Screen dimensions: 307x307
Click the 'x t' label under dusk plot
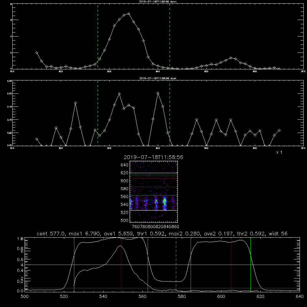click(279, 152)
